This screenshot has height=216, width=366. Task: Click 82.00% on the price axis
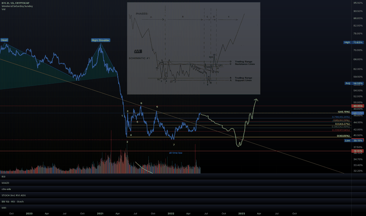click(x=358, y=26)
